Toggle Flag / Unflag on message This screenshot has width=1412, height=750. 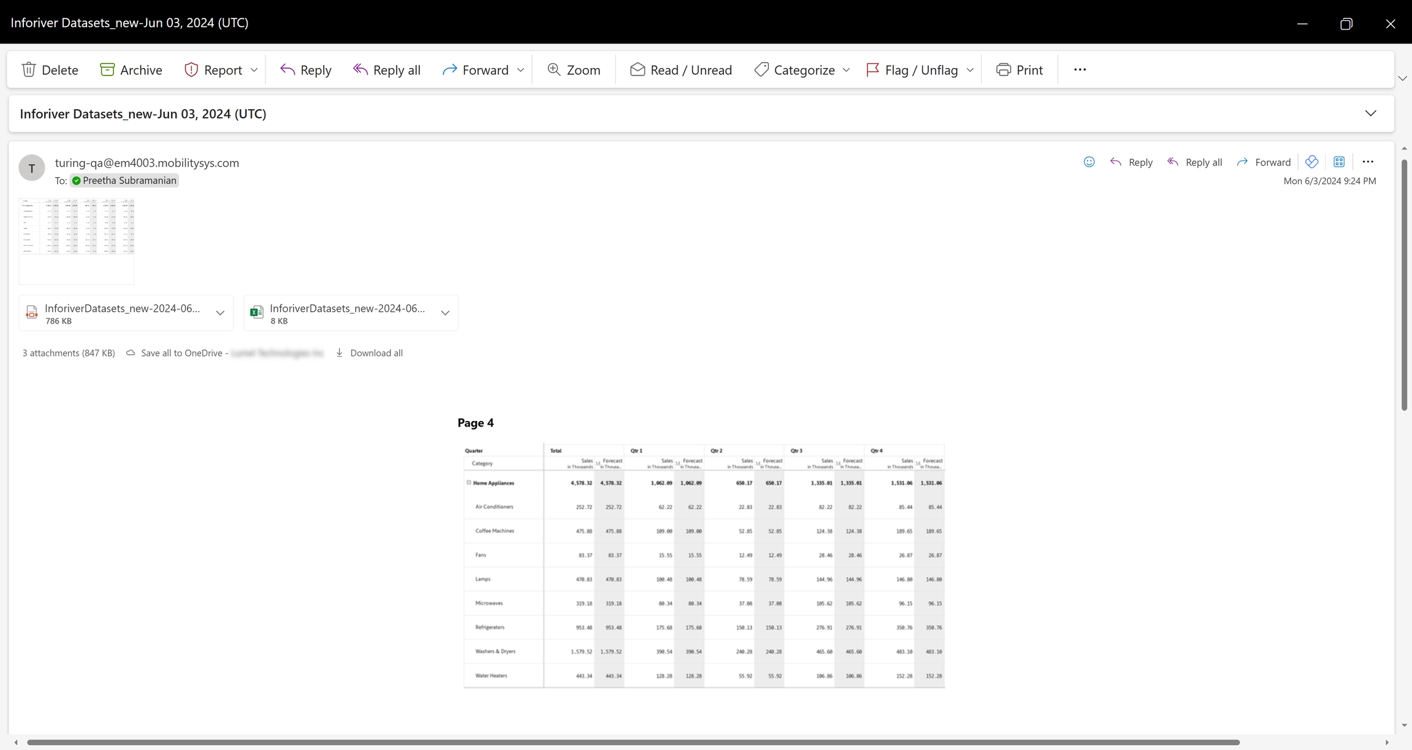[x=913, y=70]
